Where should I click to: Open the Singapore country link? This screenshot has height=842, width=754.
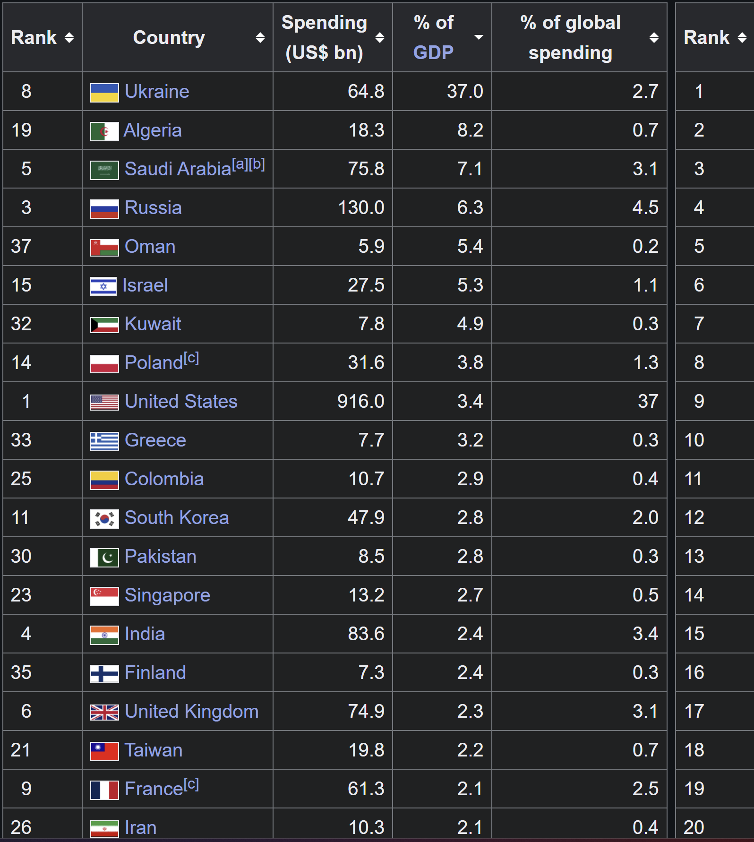coord(167,596)
